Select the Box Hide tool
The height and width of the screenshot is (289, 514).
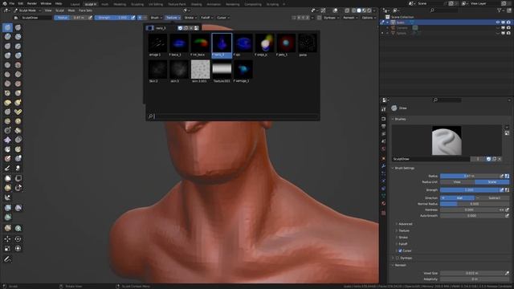pyautogui.click(x=18, y=178)
